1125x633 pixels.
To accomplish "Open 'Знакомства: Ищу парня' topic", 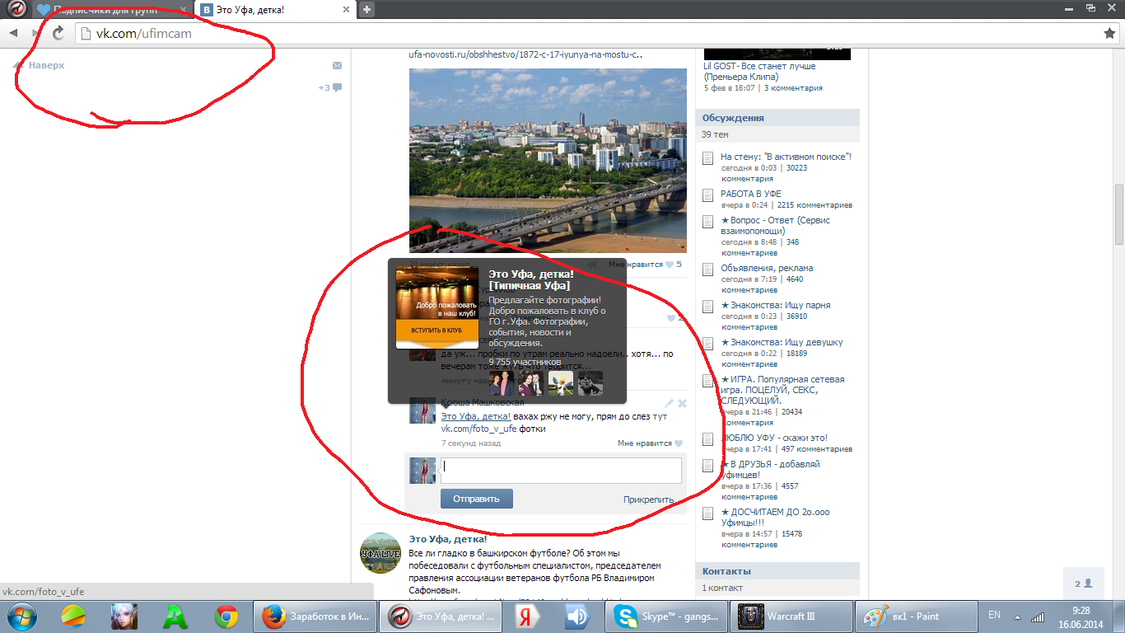I will pos(775,305).
